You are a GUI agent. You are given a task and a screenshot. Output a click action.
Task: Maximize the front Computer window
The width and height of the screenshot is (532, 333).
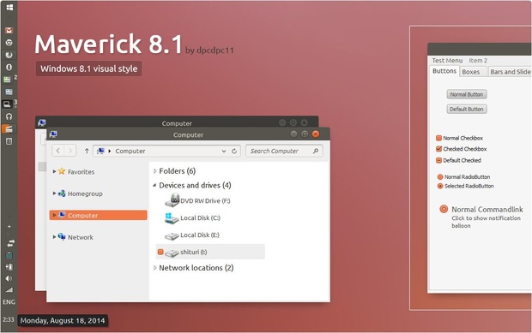pyautogui.click(x=305, y=134)
